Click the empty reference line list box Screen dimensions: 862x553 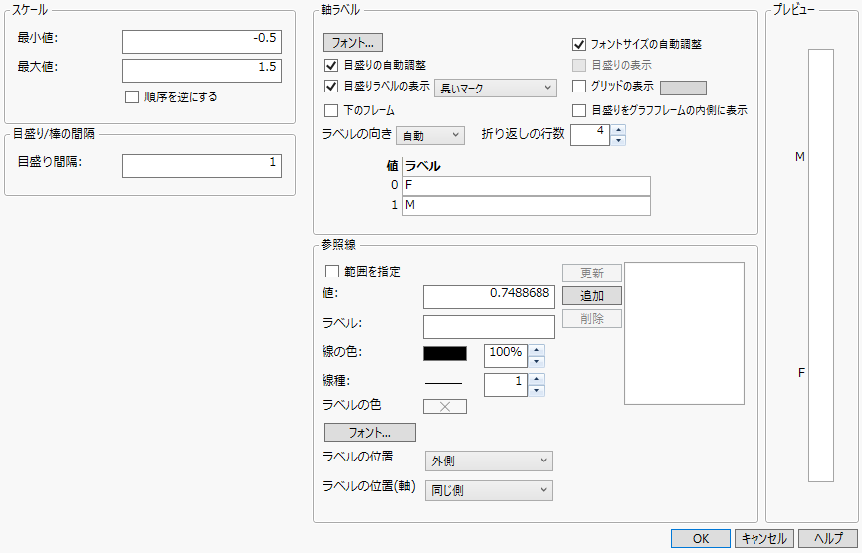(x=685, y=333)
